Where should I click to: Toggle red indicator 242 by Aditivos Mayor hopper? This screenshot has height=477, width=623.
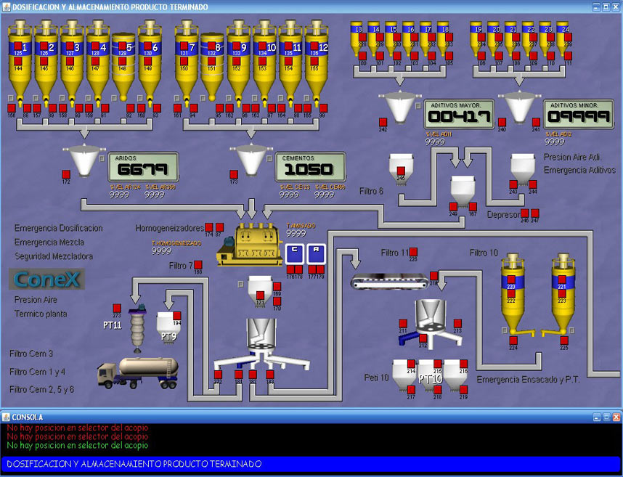coord(383,122)
